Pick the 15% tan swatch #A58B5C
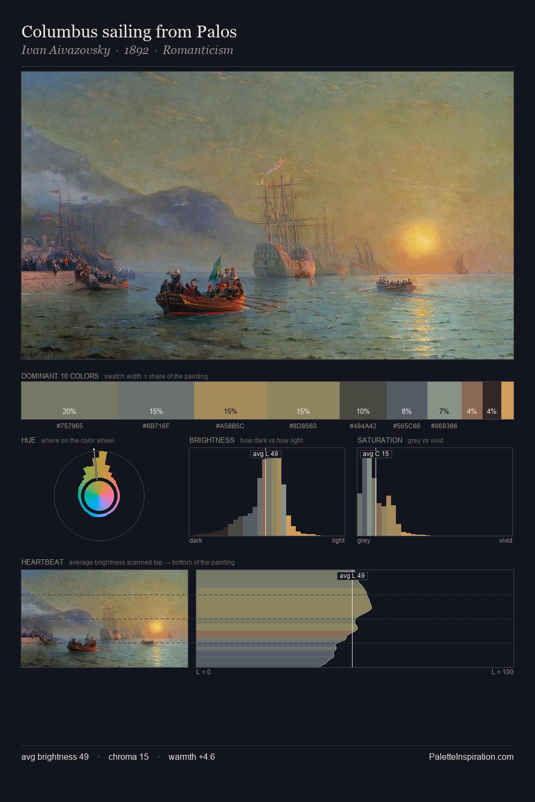535x802 pixels. (x=231, y=400)
